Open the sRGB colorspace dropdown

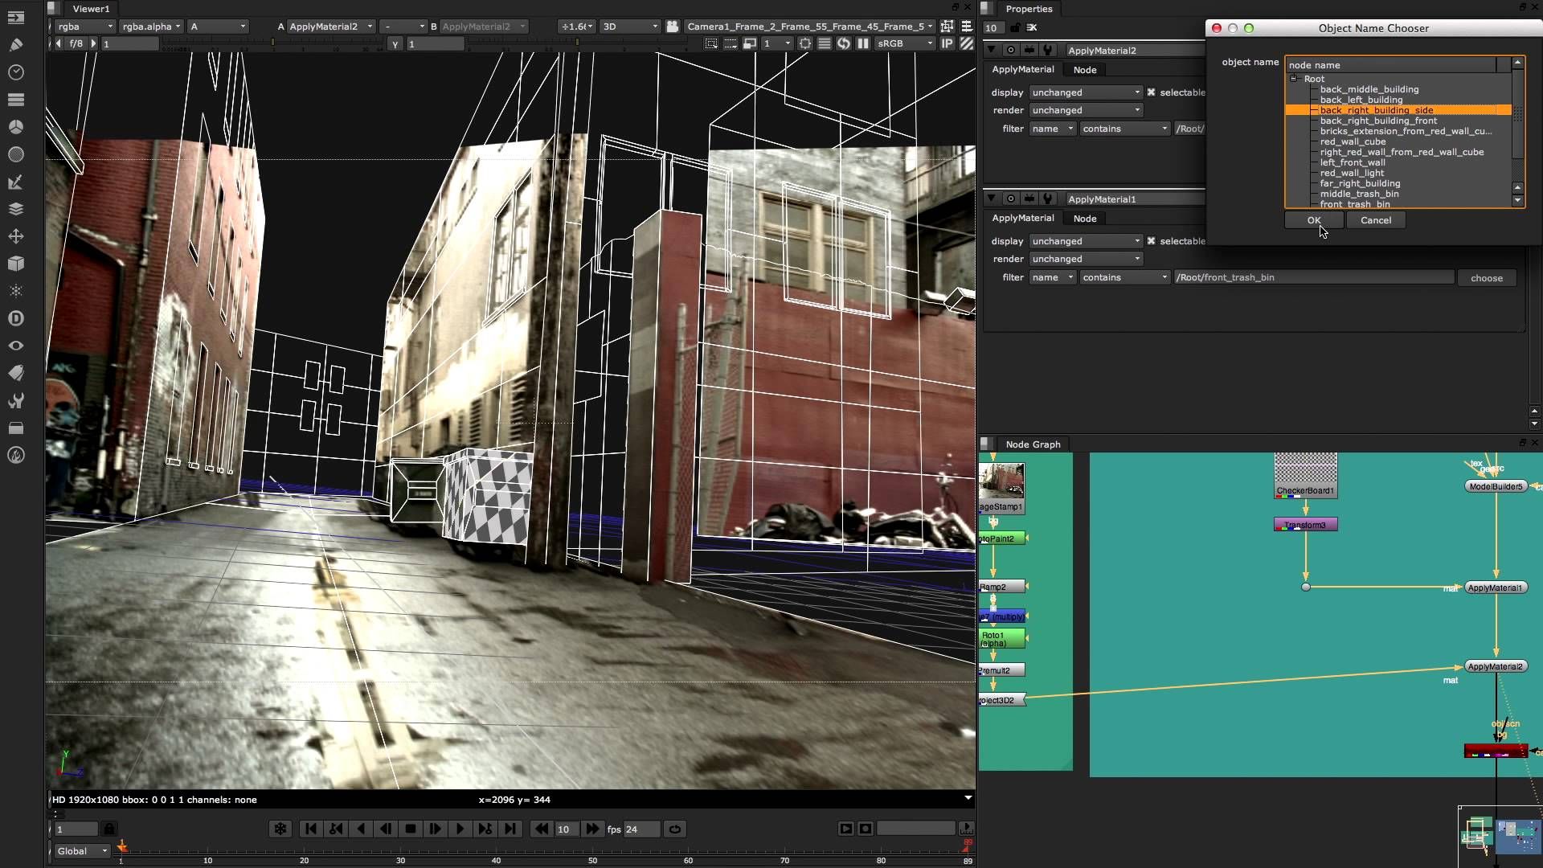(x=905, y=43)
